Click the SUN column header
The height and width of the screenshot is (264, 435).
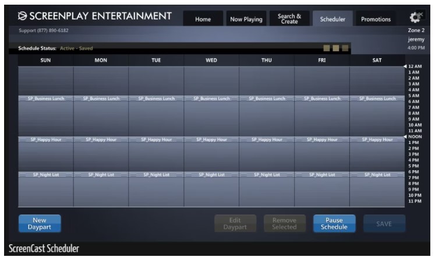pyautogui.click(x=45, y=60)
